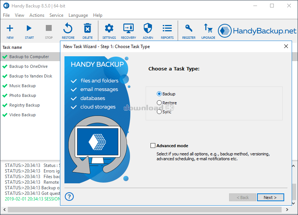Select the Backup to Computer task
Image resolution: width=298 pixels, height=215 pixels.
click(x=30, y=57)
